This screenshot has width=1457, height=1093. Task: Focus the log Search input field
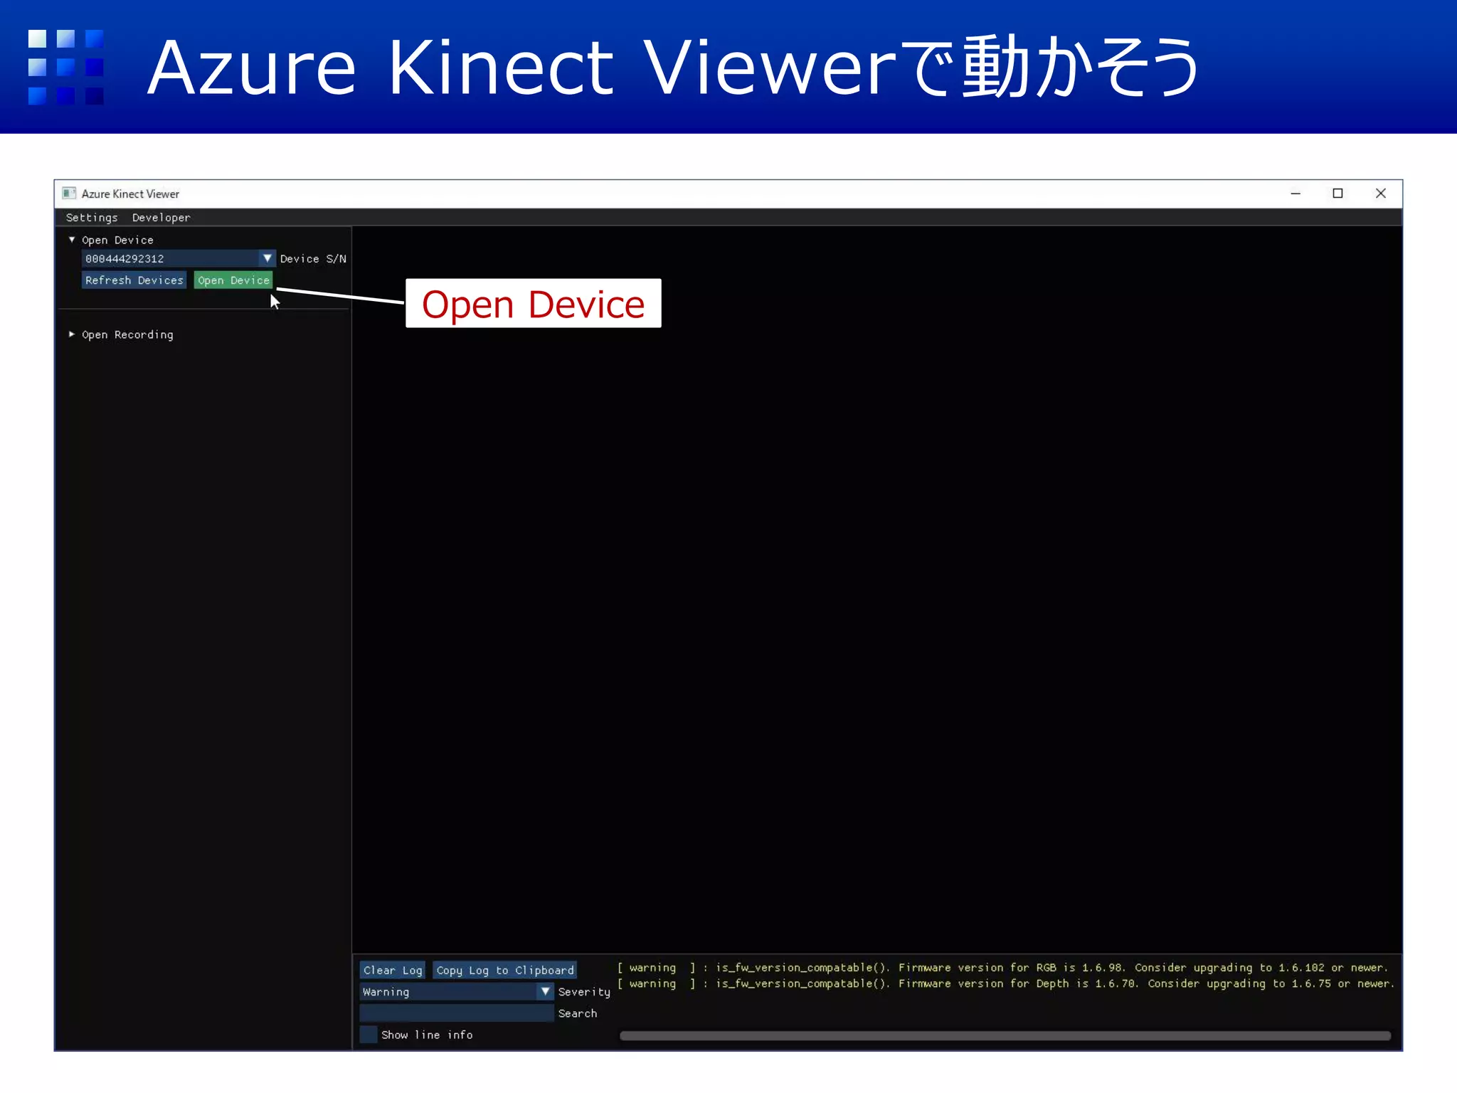[457, 1013]
